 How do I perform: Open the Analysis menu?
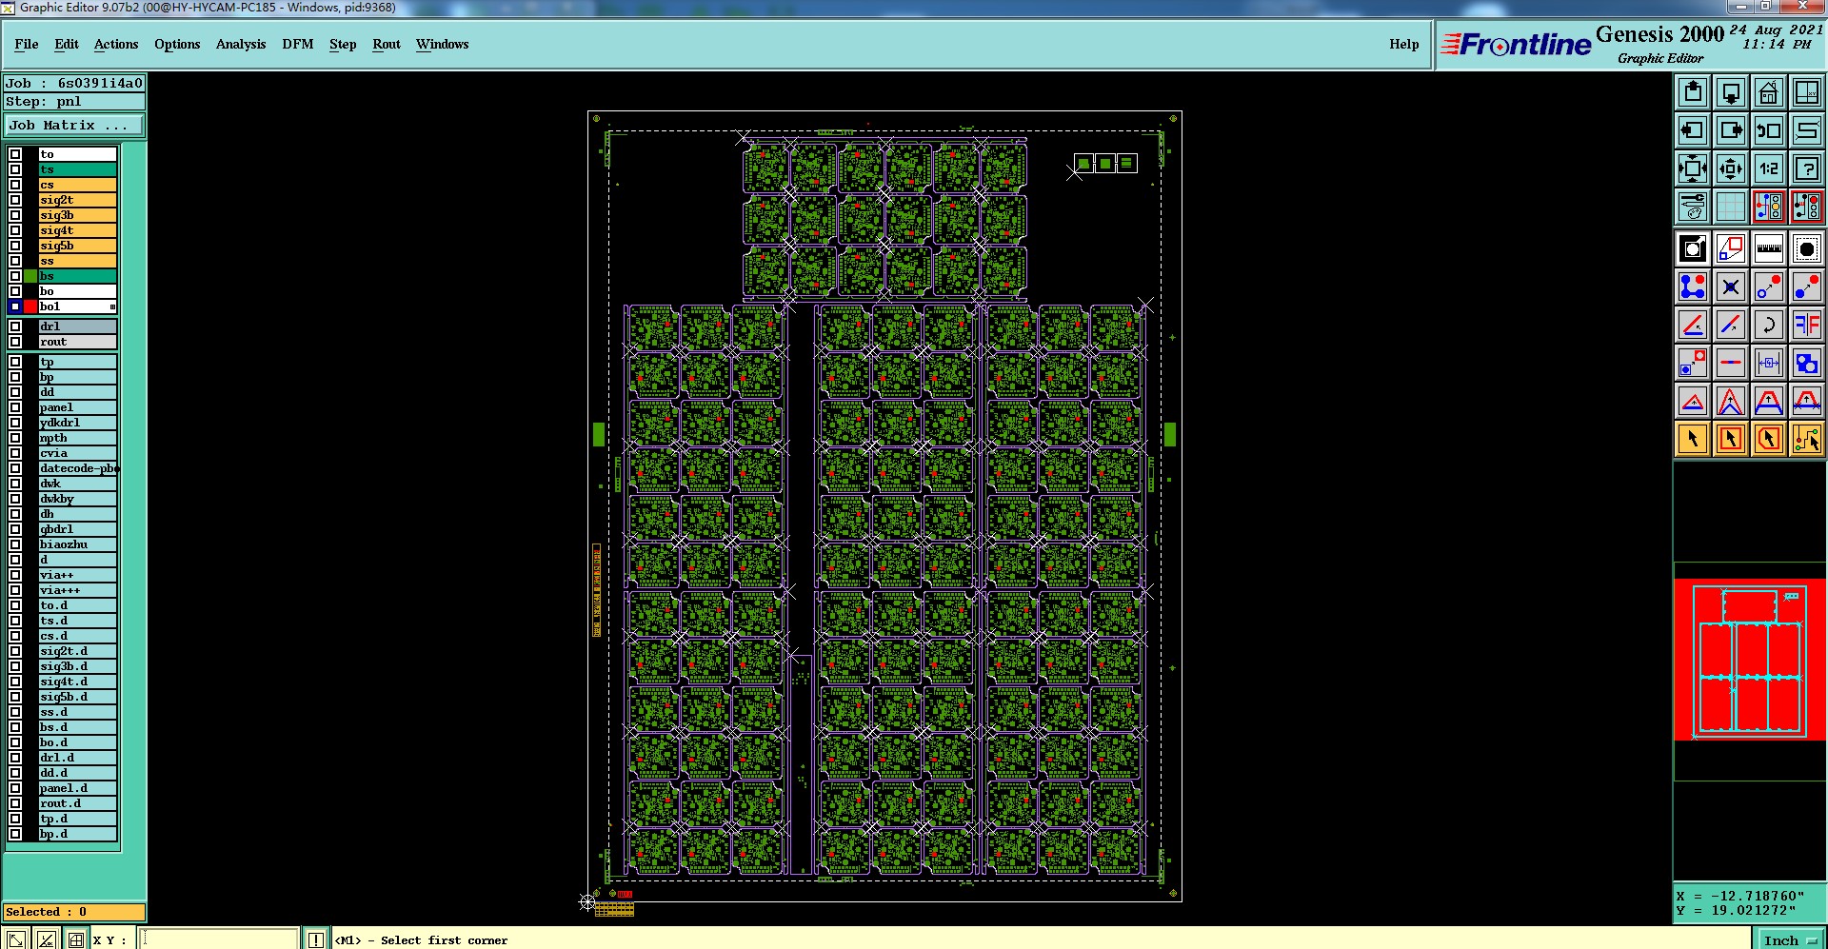click(x=241, y=44)
